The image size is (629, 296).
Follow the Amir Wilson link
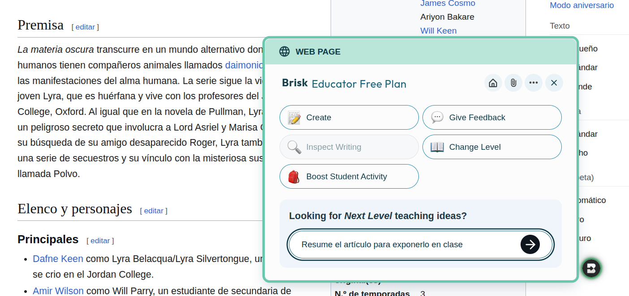pyautogui.click(x=58, y=291)
